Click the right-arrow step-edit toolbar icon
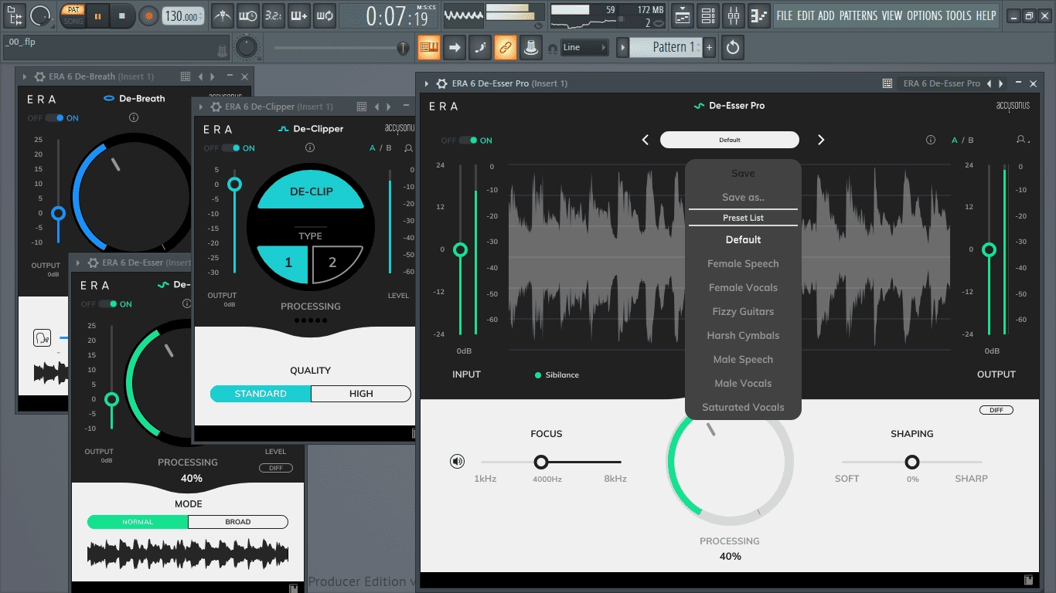The width and height of the screenshot is (1056, 593). (455, 47)
